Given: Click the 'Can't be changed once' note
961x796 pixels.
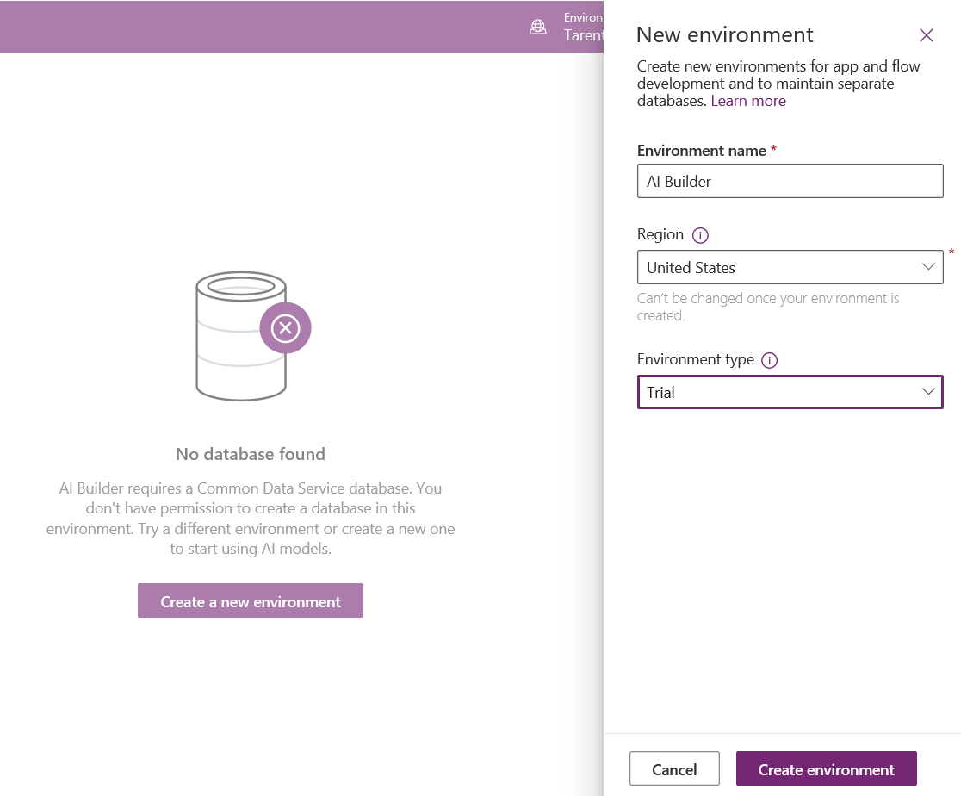Looking at the screenshot, I should click(x=768, y=307).
